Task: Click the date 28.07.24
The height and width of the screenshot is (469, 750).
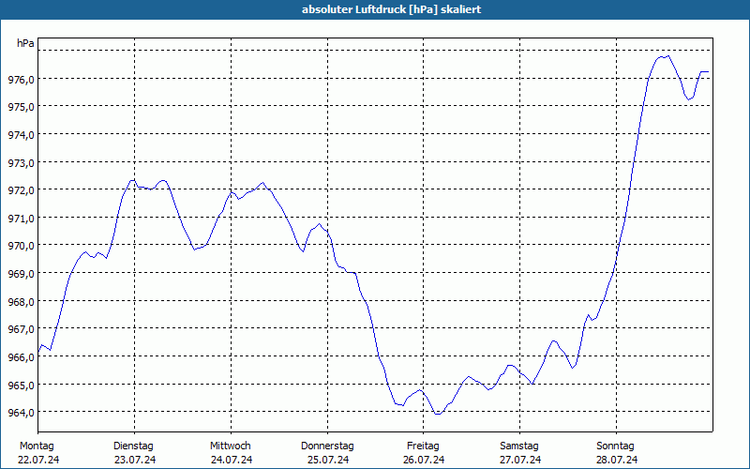Action: click(x=617, y=460)
